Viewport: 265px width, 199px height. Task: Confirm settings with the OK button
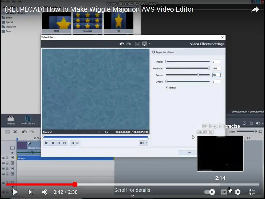[x=189, y=152]
